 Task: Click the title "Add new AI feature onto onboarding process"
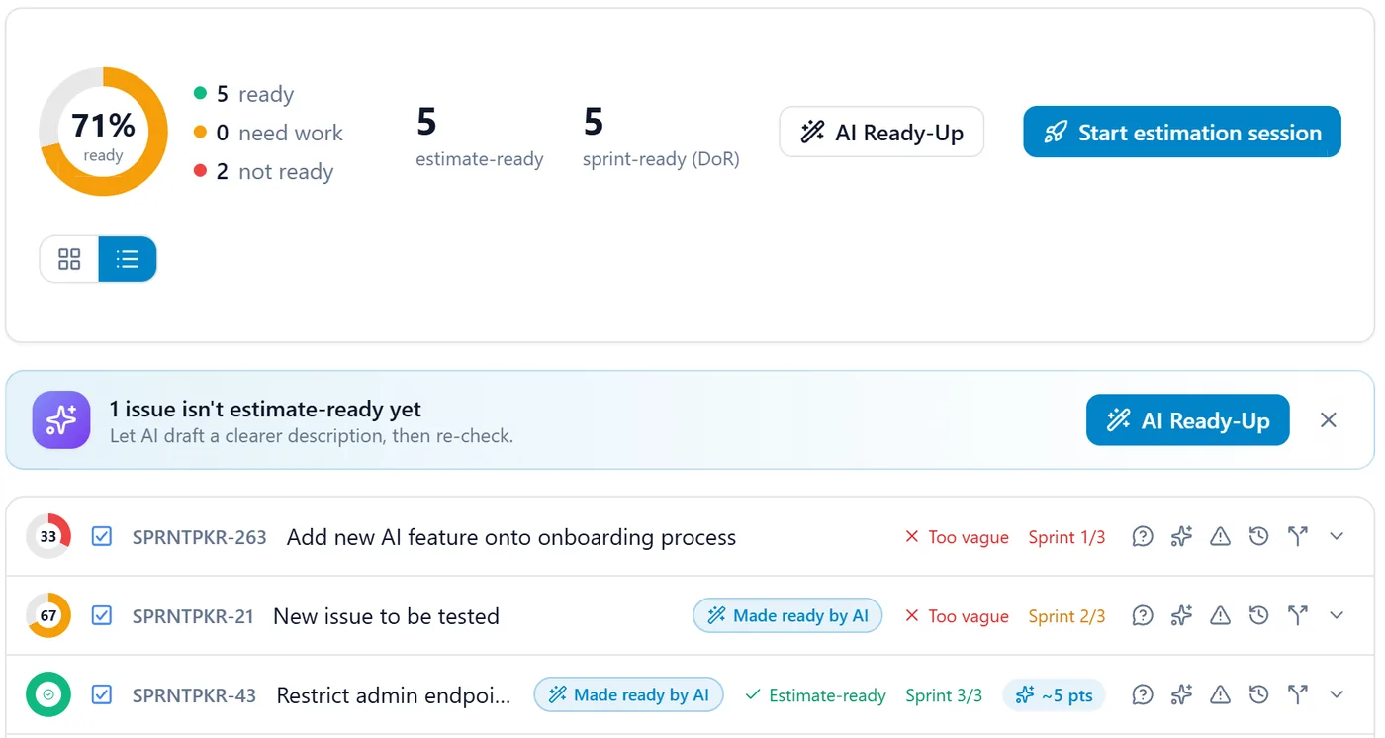[511, 537]
